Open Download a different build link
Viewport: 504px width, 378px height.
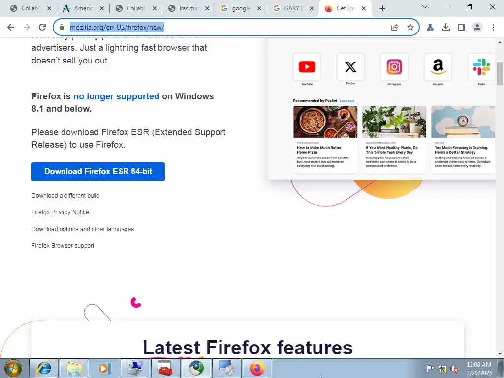coord(65,196)
